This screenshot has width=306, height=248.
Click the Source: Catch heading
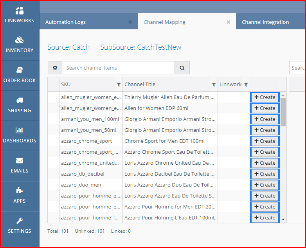pos(68,47)
